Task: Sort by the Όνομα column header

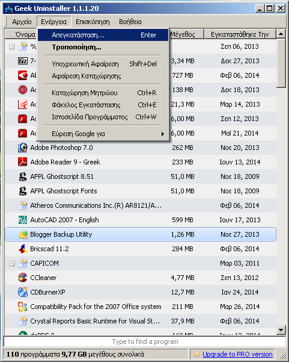Action: (x=20, y=34)
